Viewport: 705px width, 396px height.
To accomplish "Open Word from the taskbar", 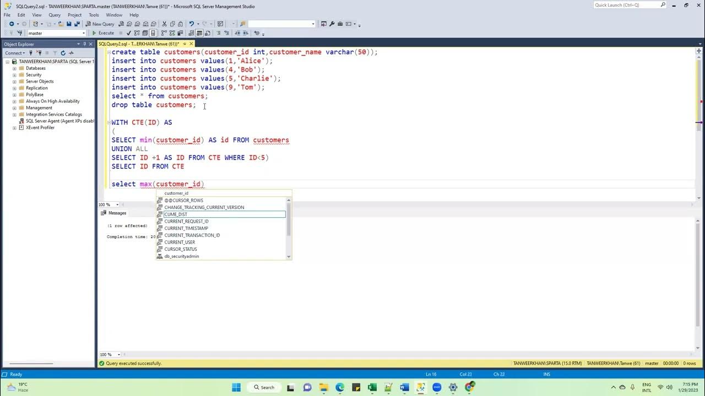I will (x=404, y=387).
